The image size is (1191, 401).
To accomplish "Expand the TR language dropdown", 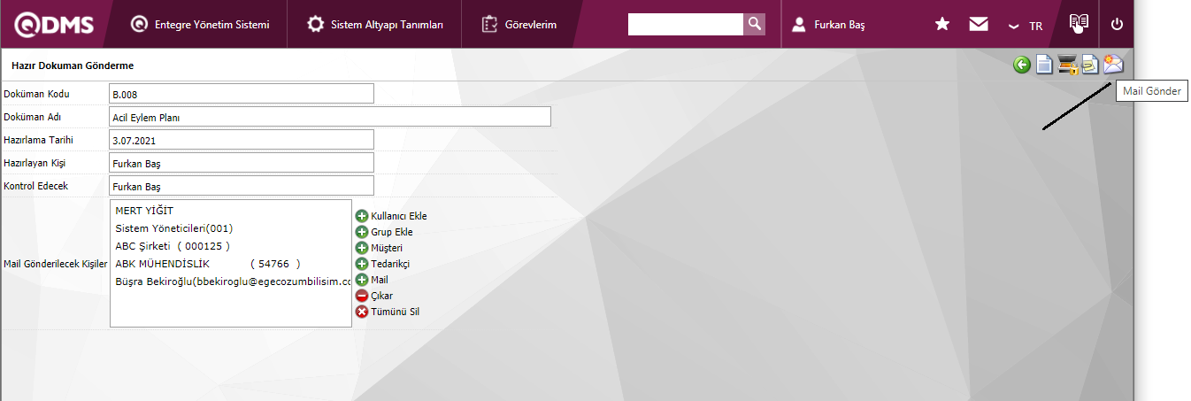I will coord(1026,26).
